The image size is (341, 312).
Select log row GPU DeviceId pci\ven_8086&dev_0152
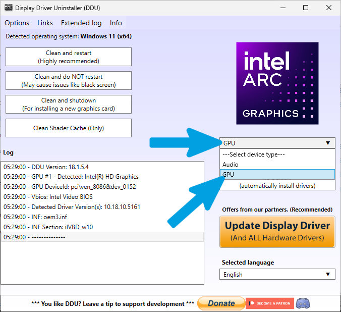[x=102, y=187]
